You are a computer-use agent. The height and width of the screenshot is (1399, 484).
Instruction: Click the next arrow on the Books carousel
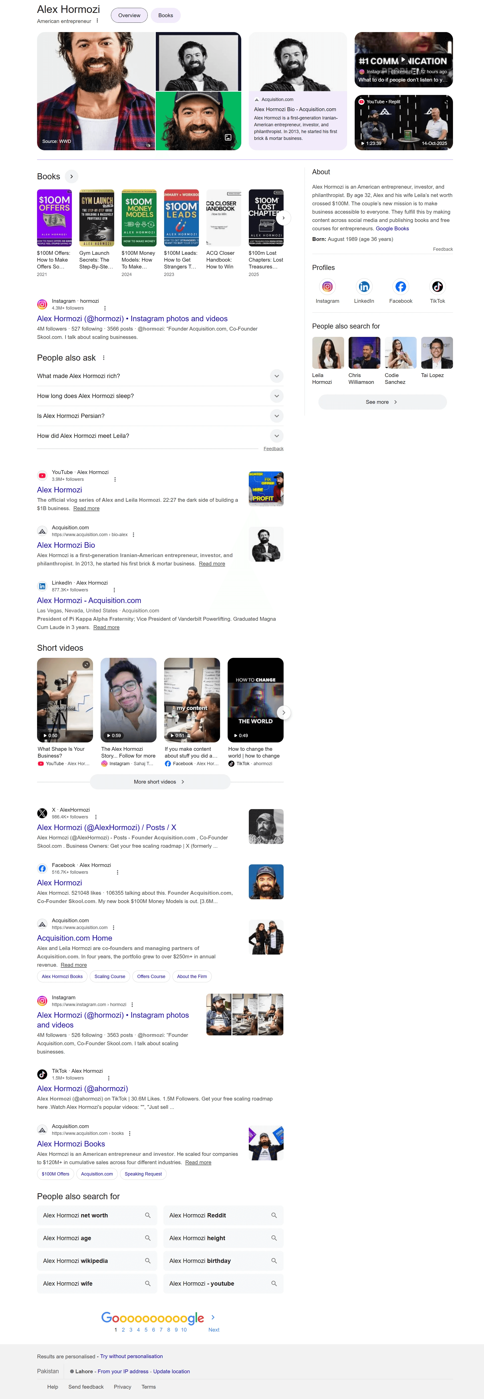point(283,218)
